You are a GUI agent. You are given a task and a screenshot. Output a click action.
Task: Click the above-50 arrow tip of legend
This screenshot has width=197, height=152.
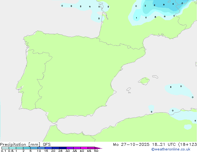pyautogui.click(x=98, y=148)
